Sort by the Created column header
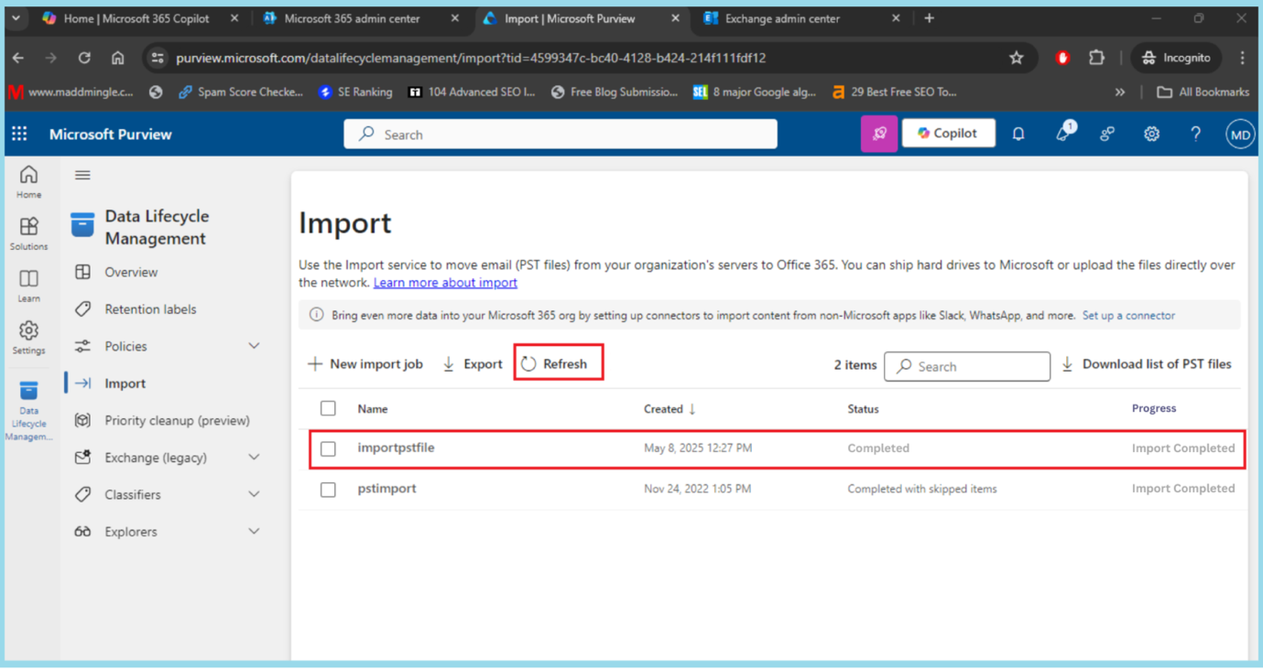Viewport: 1263px width, 669px height. (x=670, y=409)
